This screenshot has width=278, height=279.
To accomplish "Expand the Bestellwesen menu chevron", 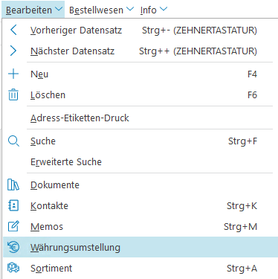I will (130, 9).
